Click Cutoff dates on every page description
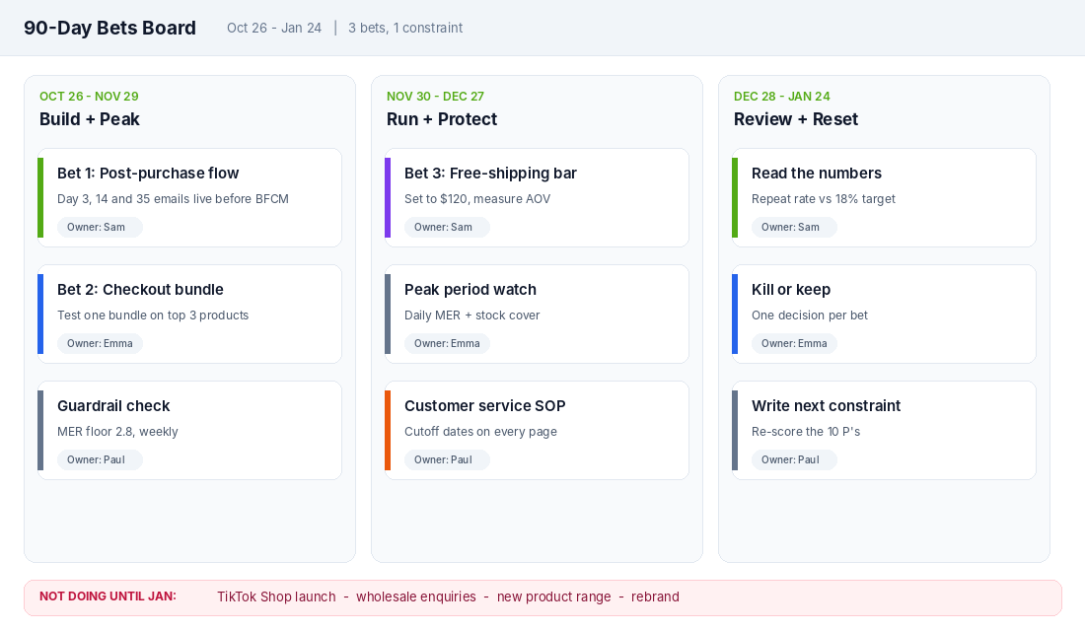Image resolution: width=1085 pixels, height=631 pixels. click(481, 432)
